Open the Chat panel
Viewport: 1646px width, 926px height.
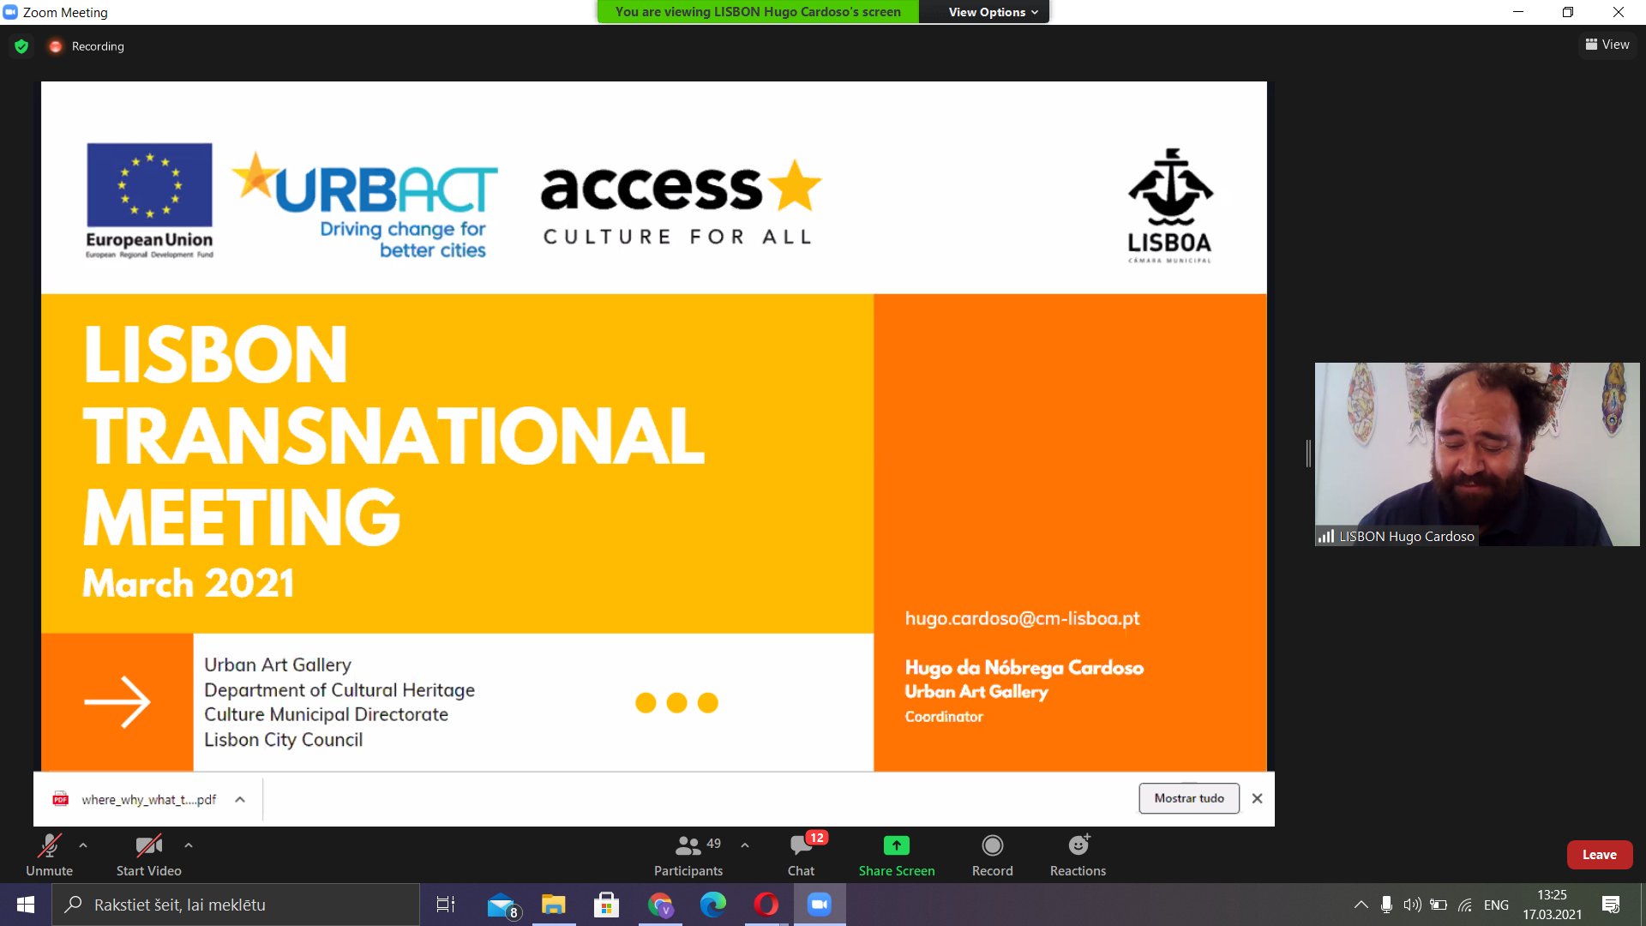point(801,846)
